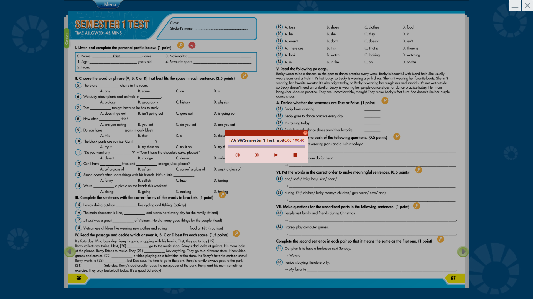This screenshot has width=533, height=299.
Task: Select answer 'C. dessert' for question 11
Action: coord(183,158)
